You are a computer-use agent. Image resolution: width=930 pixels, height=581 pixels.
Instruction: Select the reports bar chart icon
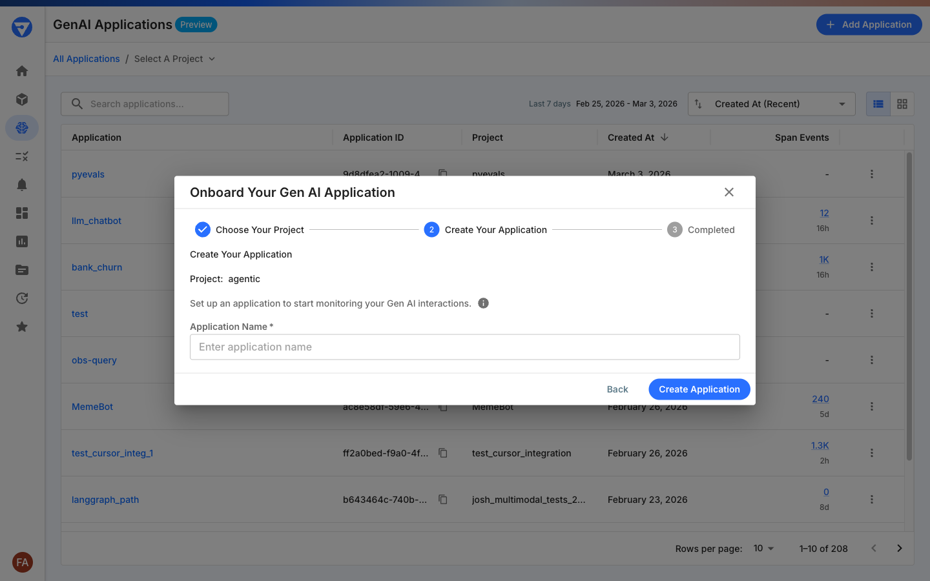coord(22,241)
